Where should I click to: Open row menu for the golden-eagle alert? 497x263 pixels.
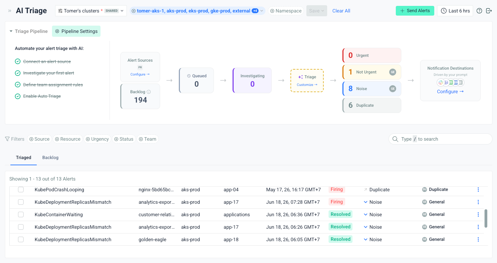[478, 239]
